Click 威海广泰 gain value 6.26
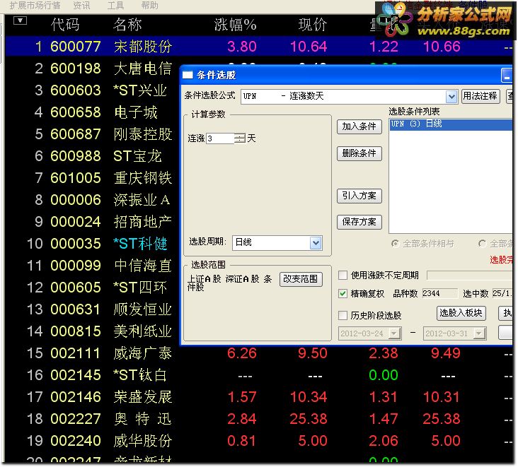Screen dimensions: 518x467 [242, 353]
